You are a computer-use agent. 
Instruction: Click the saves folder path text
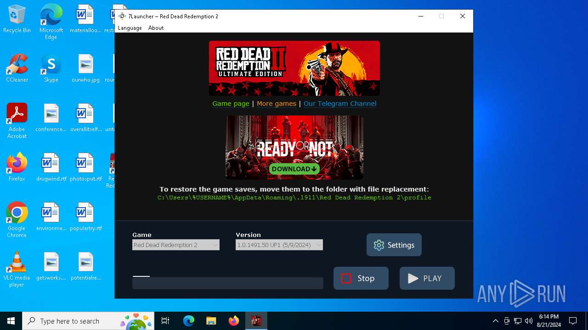point(294,198)
